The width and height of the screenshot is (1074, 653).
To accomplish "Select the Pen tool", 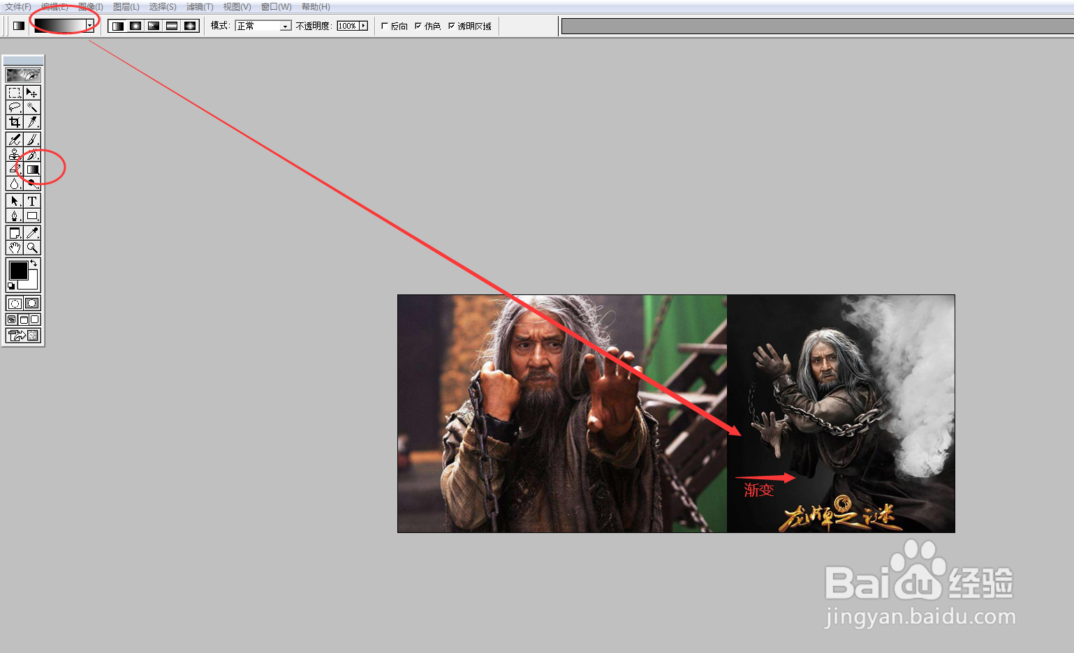I will pyautogui.click(x=15, y=216).
